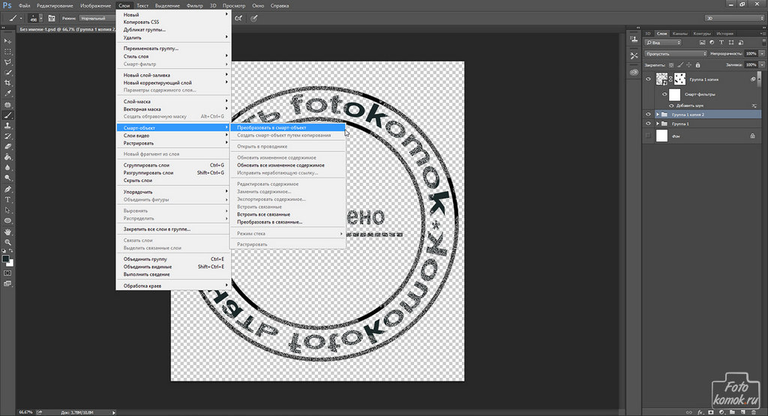Expand the Группа 1 group
Screen dimensions: 768x416
(657, 124)
